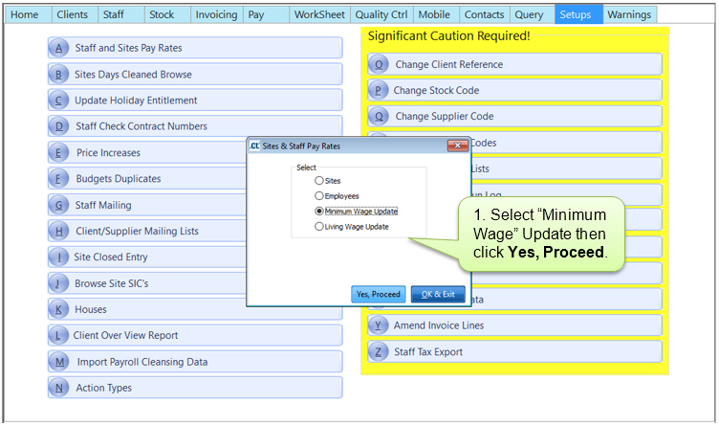Go to the Warnings tab
This screenshot has height=425, width=719.
point(630,15)
